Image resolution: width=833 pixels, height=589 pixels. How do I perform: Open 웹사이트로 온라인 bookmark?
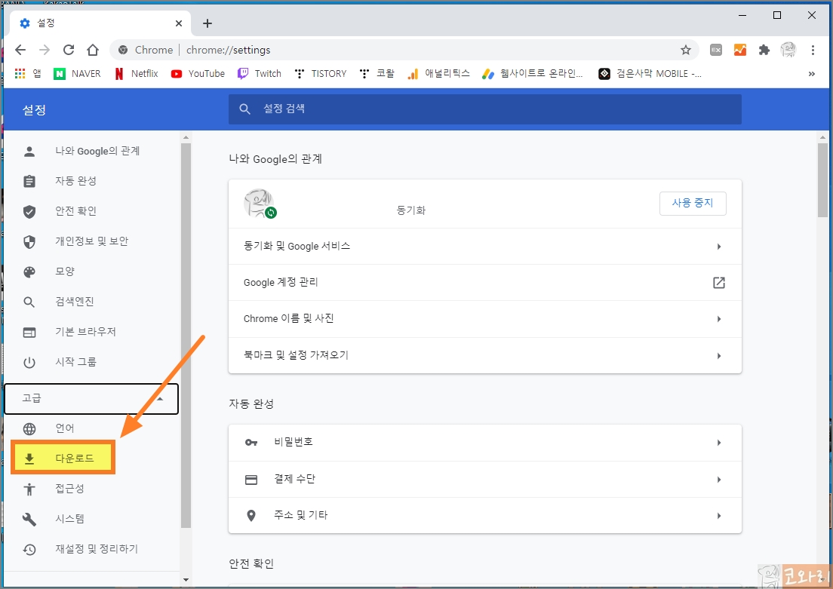(533, 73)
